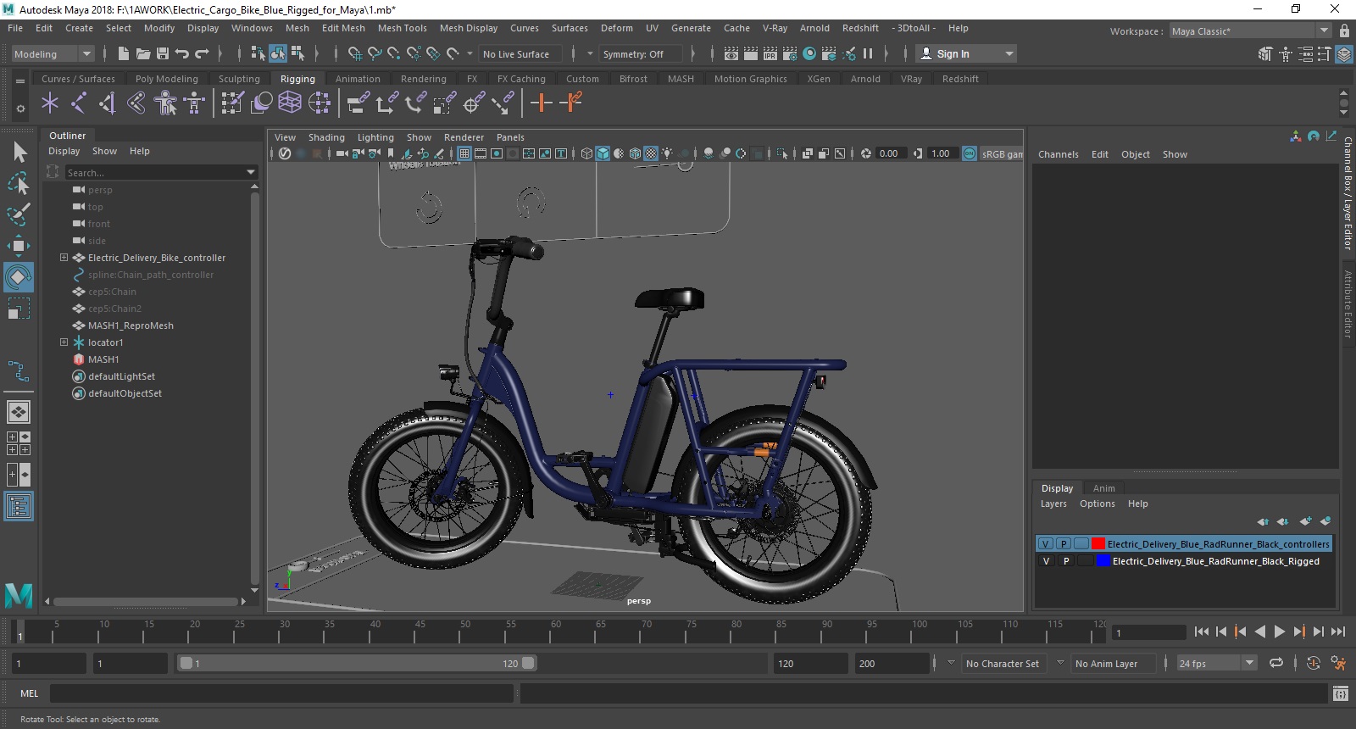
Task: Select the Select tool arrow in toolbox
Action: [x=19, y=152]
